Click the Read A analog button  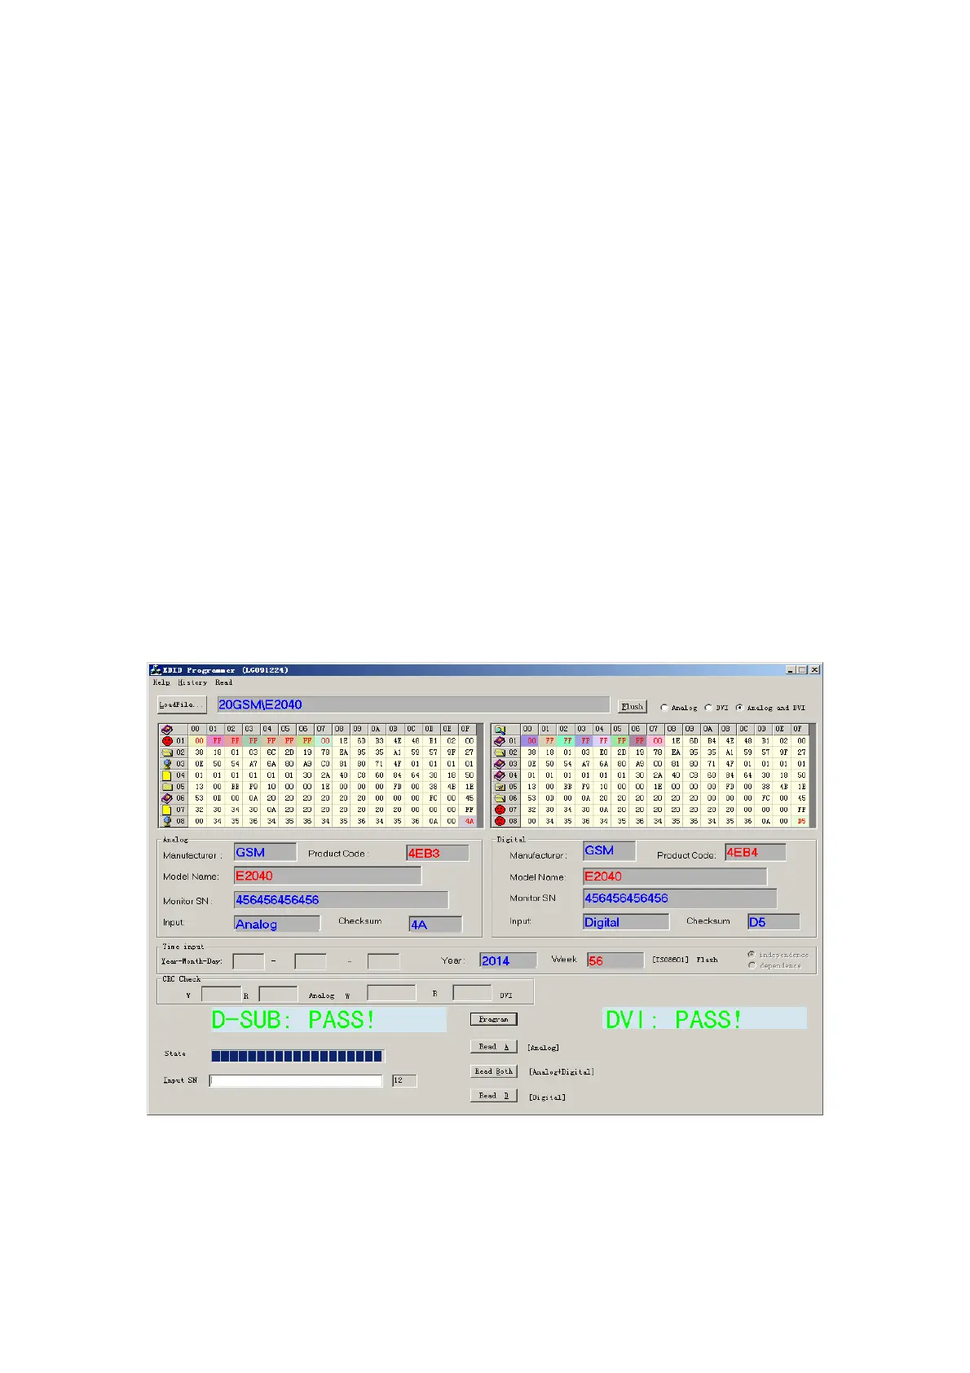[493, 1047]
